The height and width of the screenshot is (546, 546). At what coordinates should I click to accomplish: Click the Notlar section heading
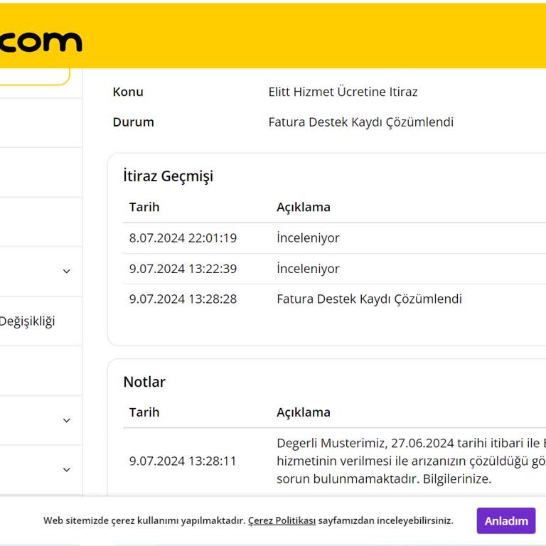[144, 382]
